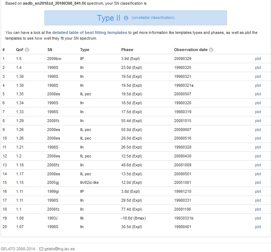Click the Type II classification banner

109,18
